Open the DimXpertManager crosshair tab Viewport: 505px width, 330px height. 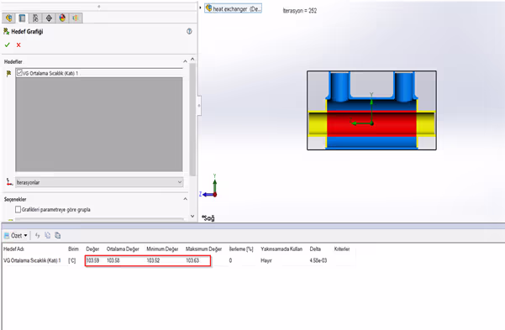[49, 18]
